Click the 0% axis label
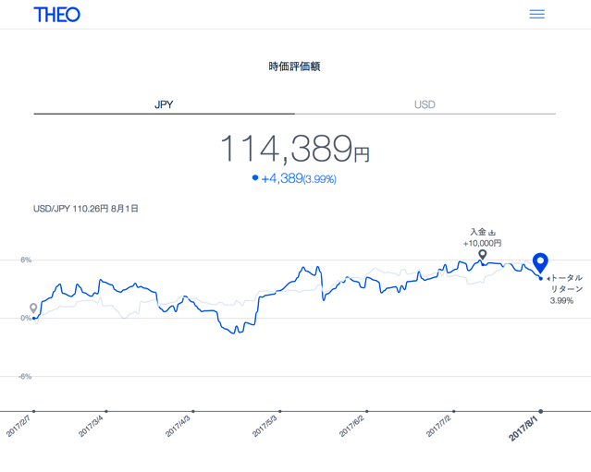 pos(26,318)
